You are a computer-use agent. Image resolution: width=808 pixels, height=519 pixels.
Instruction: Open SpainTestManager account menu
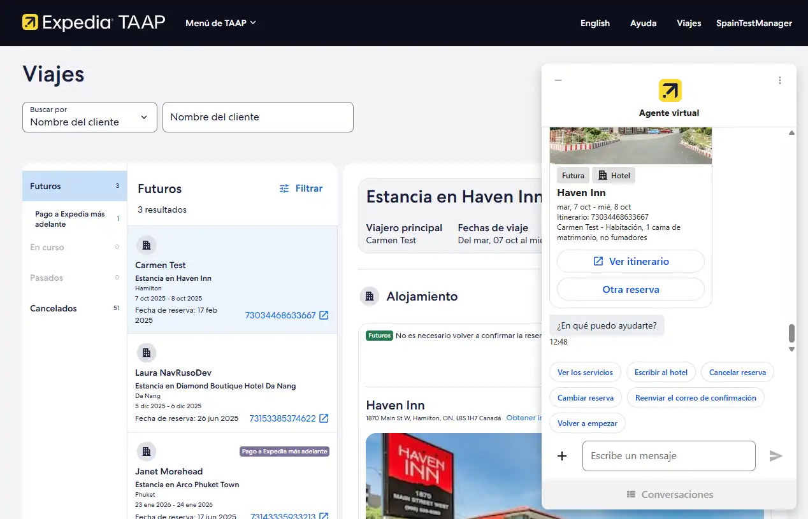754,23
